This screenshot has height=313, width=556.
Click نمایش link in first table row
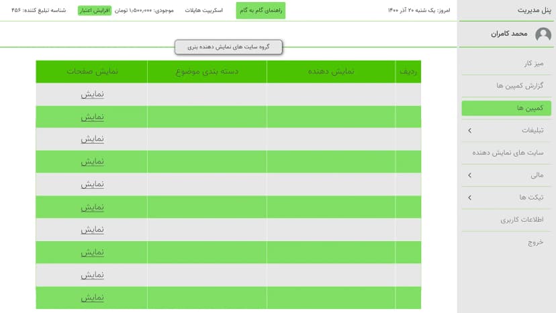click(x=92, y=94)
